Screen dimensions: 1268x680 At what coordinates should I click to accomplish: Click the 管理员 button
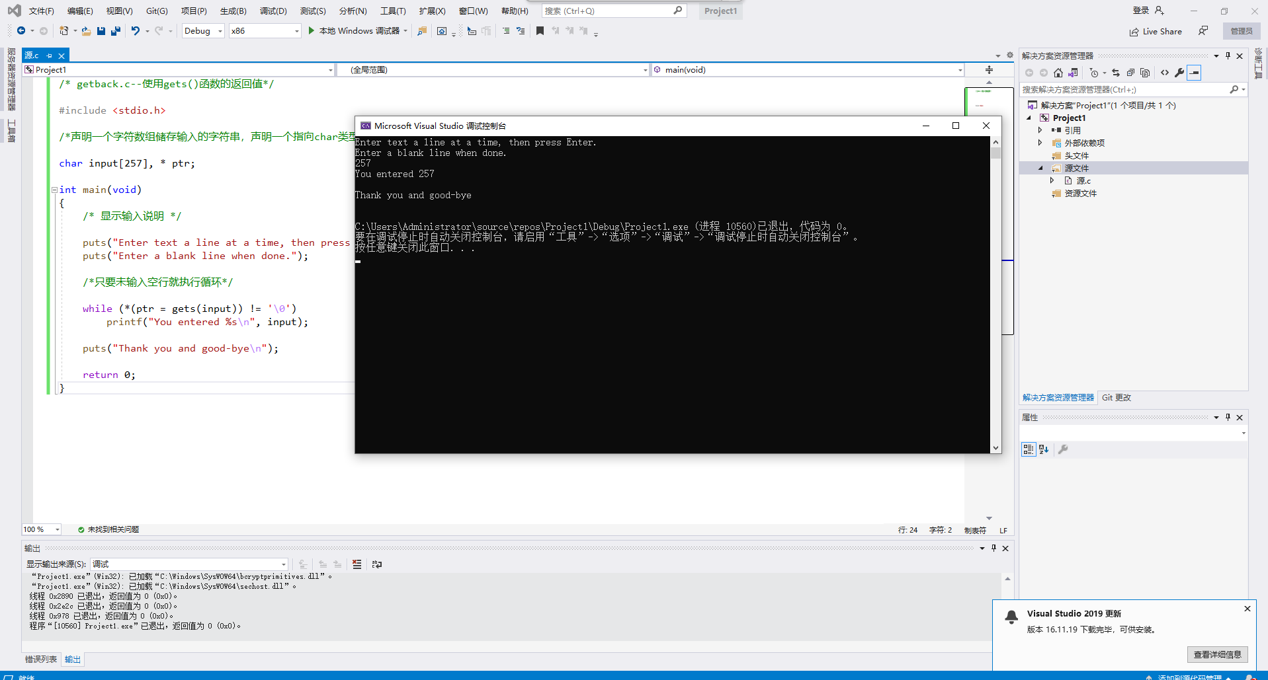coord(1242,31)
